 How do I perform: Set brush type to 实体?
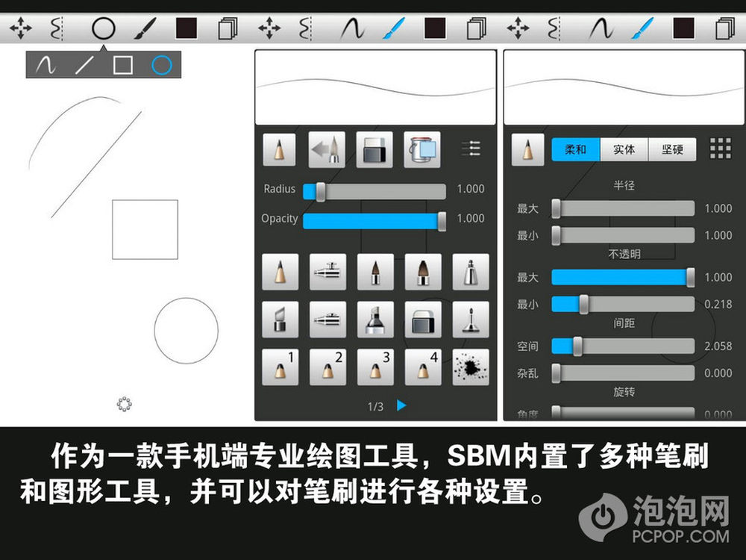coord(624,149)
